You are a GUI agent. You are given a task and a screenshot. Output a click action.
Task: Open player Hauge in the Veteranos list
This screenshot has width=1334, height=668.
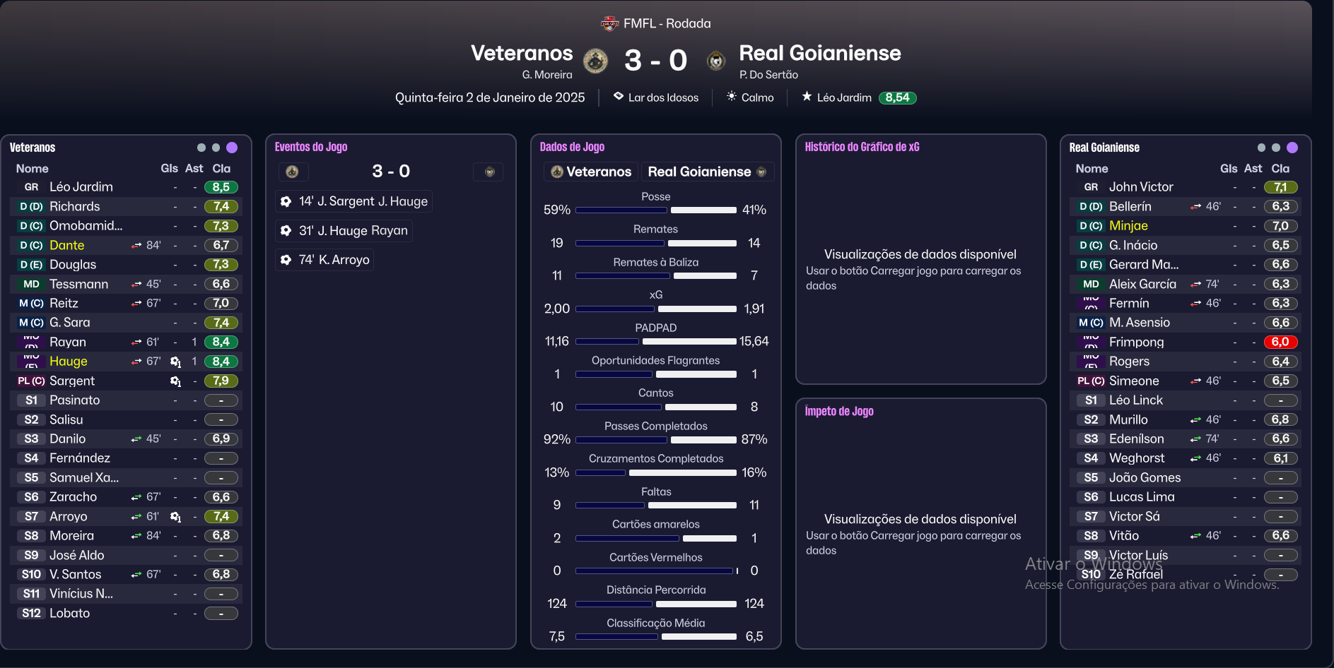[x=69, y=362]
